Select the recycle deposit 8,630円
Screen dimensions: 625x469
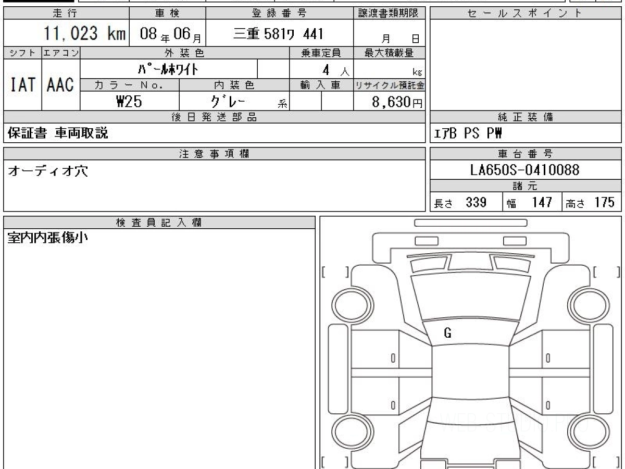[x=397, y=102]
